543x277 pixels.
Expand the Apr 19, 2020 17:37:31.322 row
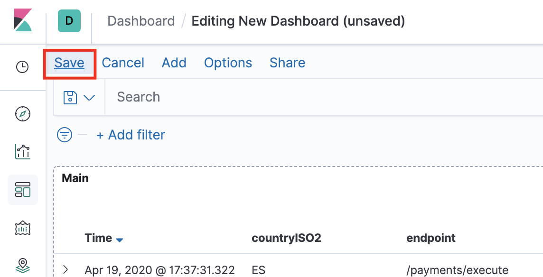pyautogui.click(x=66, y=270)
